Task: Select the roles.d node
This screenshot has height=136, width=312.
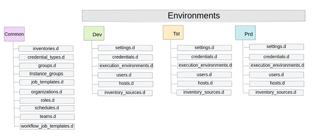Action: point(47,100)
